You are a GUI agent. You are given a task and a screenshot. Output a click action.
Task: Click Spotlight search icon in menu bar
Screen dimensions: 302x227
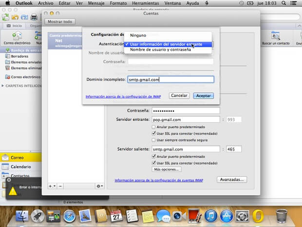[283, 3]
